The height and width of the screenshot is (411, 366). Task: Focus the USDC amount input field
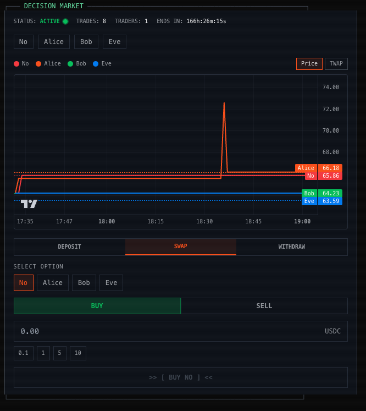coord(181,331)
